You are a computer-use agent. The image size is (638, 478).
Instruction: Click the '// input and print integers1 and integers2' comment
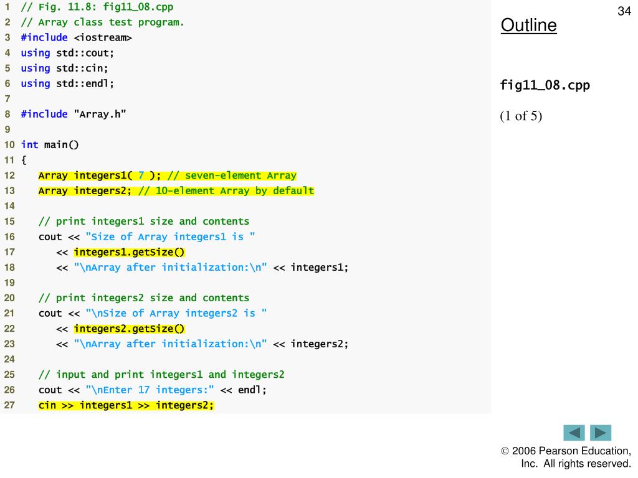pos(161,375)
